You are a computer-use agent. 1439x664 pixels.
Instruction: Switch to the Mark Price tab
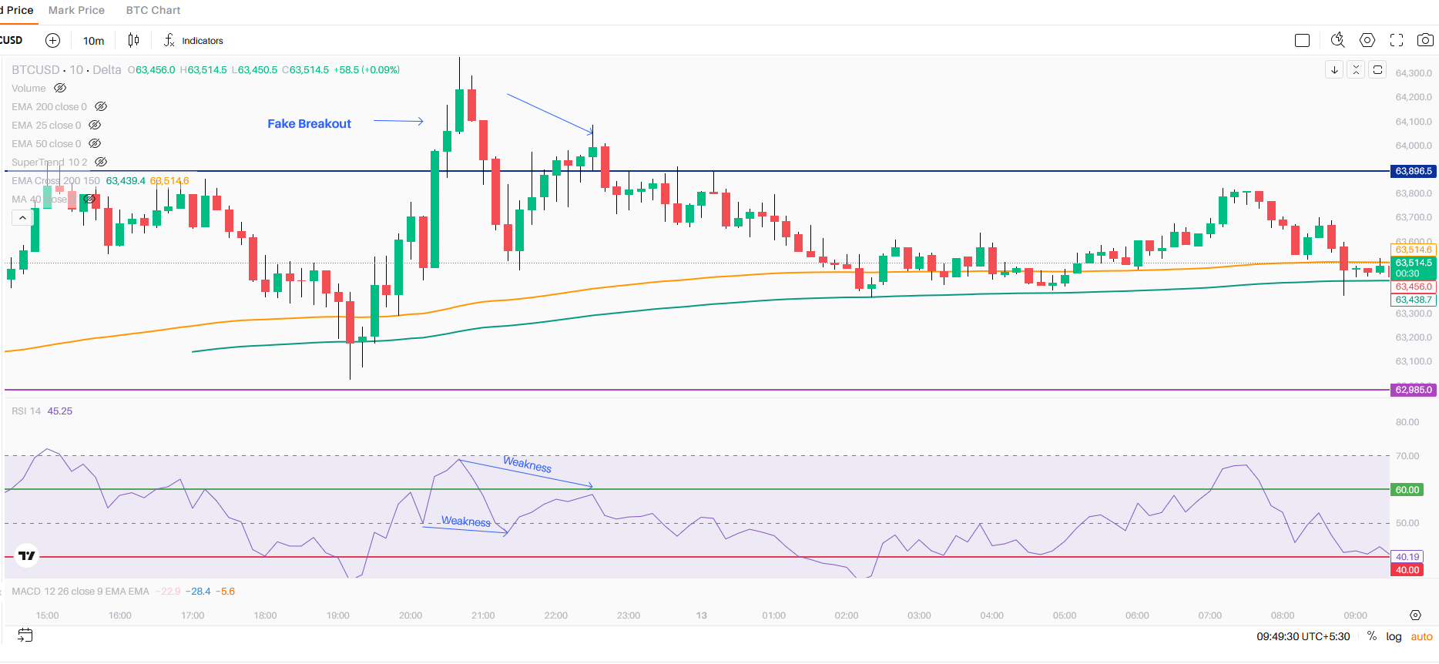(x=76, y=10)
